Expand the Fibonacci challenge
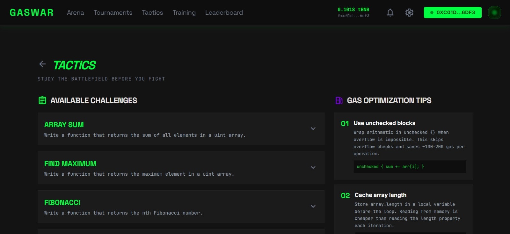510x234 pixels. [313, 206]
